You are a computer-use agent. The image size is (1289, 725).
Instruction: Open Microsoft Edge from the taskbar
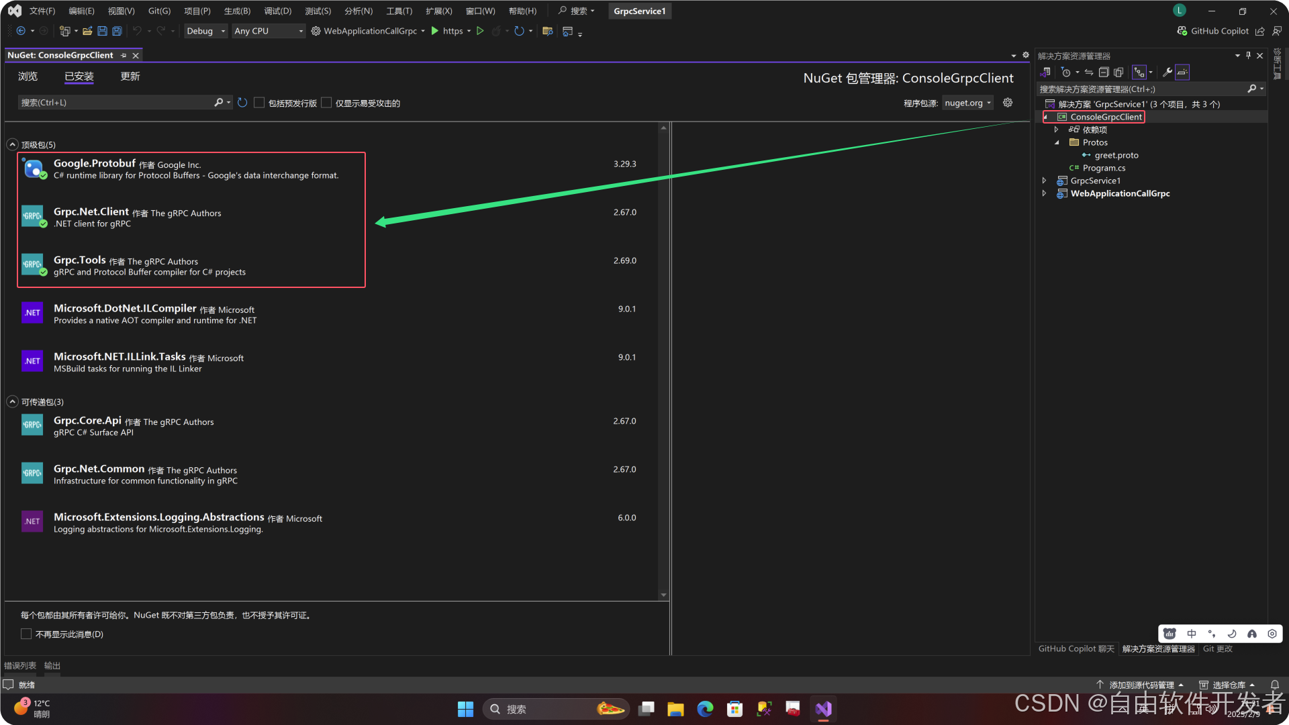pos(705,709)
